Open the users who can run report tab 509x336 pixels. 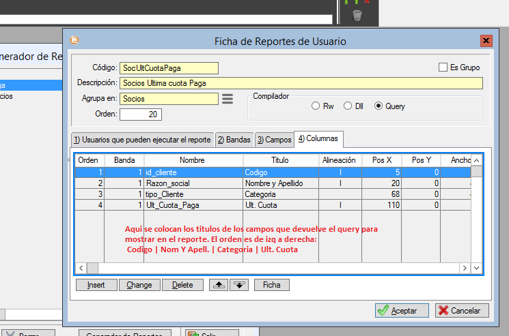[142, 140]
